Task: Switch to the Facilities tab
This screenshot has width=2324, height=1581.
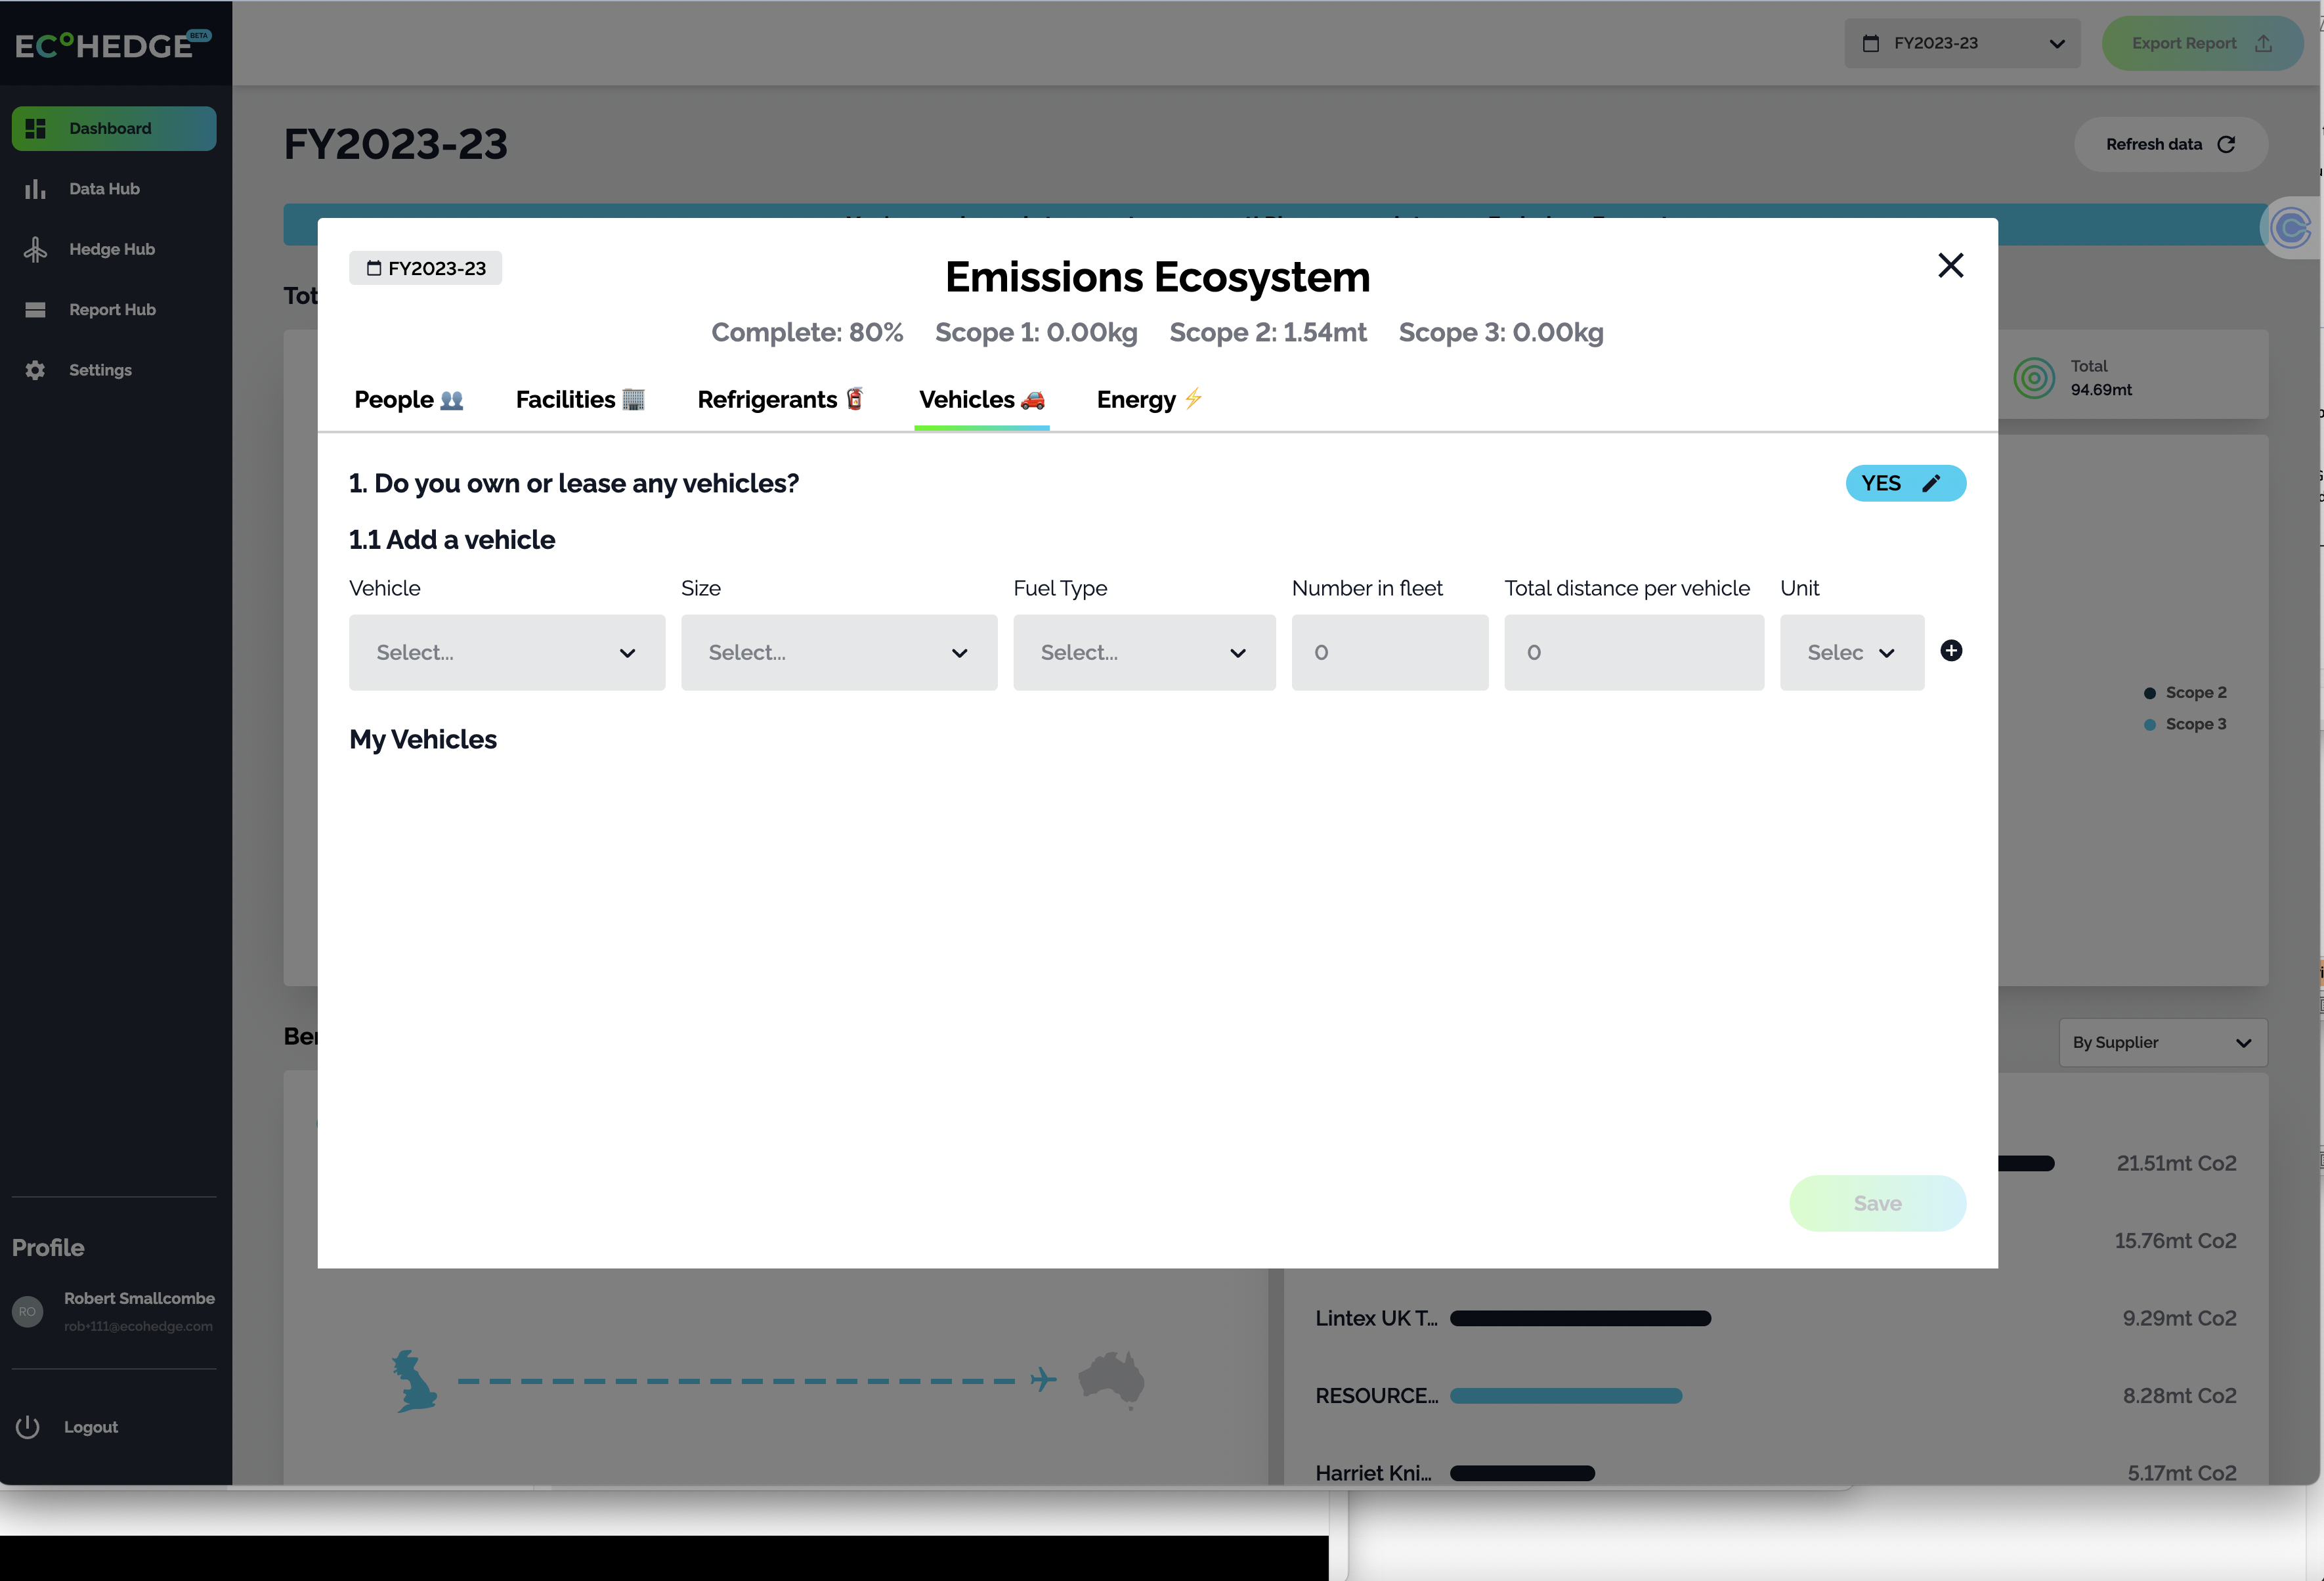Action: 580,399
